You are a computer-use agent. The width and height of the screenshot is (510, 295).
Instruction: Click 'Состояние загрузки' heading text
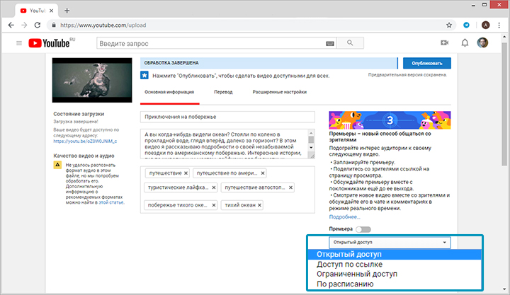[x=79, y=114]
